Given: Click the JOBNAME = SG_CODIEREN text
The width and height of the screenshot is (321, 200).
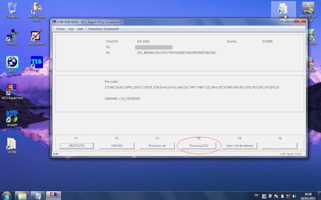Looking at the screenshot, I should [122, 99].
